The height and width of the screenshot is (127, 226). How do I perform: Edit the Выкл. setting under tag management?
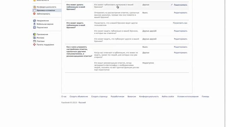(180, 47)
